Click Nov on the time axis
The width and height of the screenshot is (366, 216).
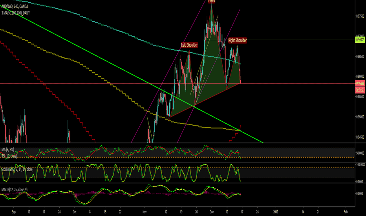(145, 212)
